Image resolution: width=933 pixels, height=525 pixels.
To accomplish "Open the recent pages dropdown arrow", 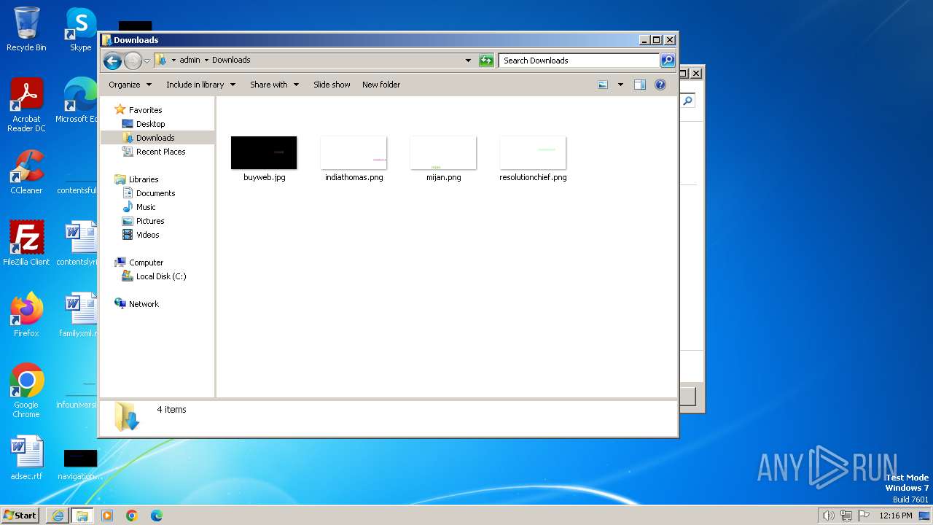I will (147, 61).
